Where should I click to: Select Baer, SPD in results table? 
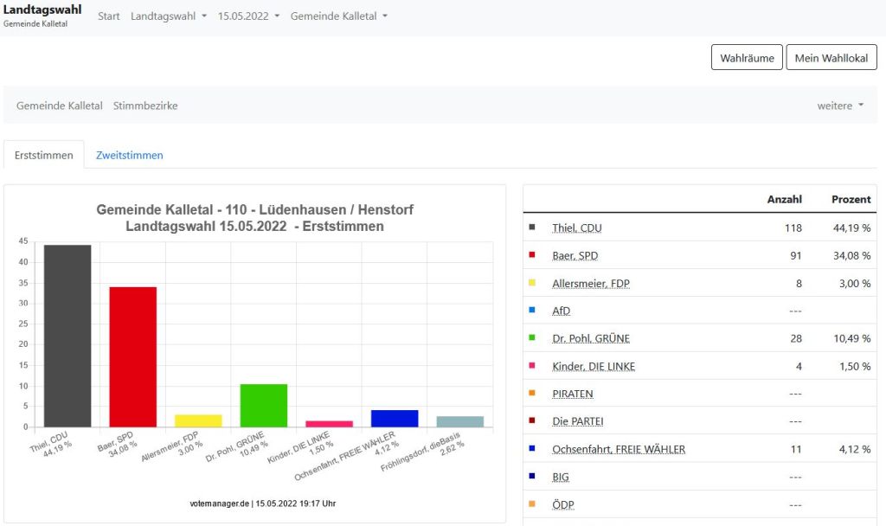tap(575, 255)
